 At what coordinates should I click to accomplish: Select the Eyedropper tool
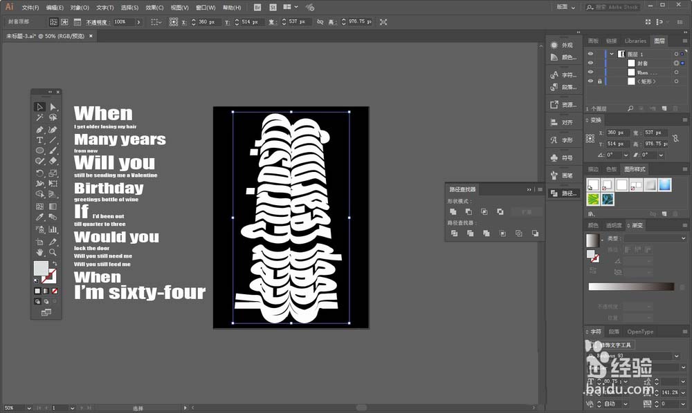pyautogui.click(x=39, y=217)
